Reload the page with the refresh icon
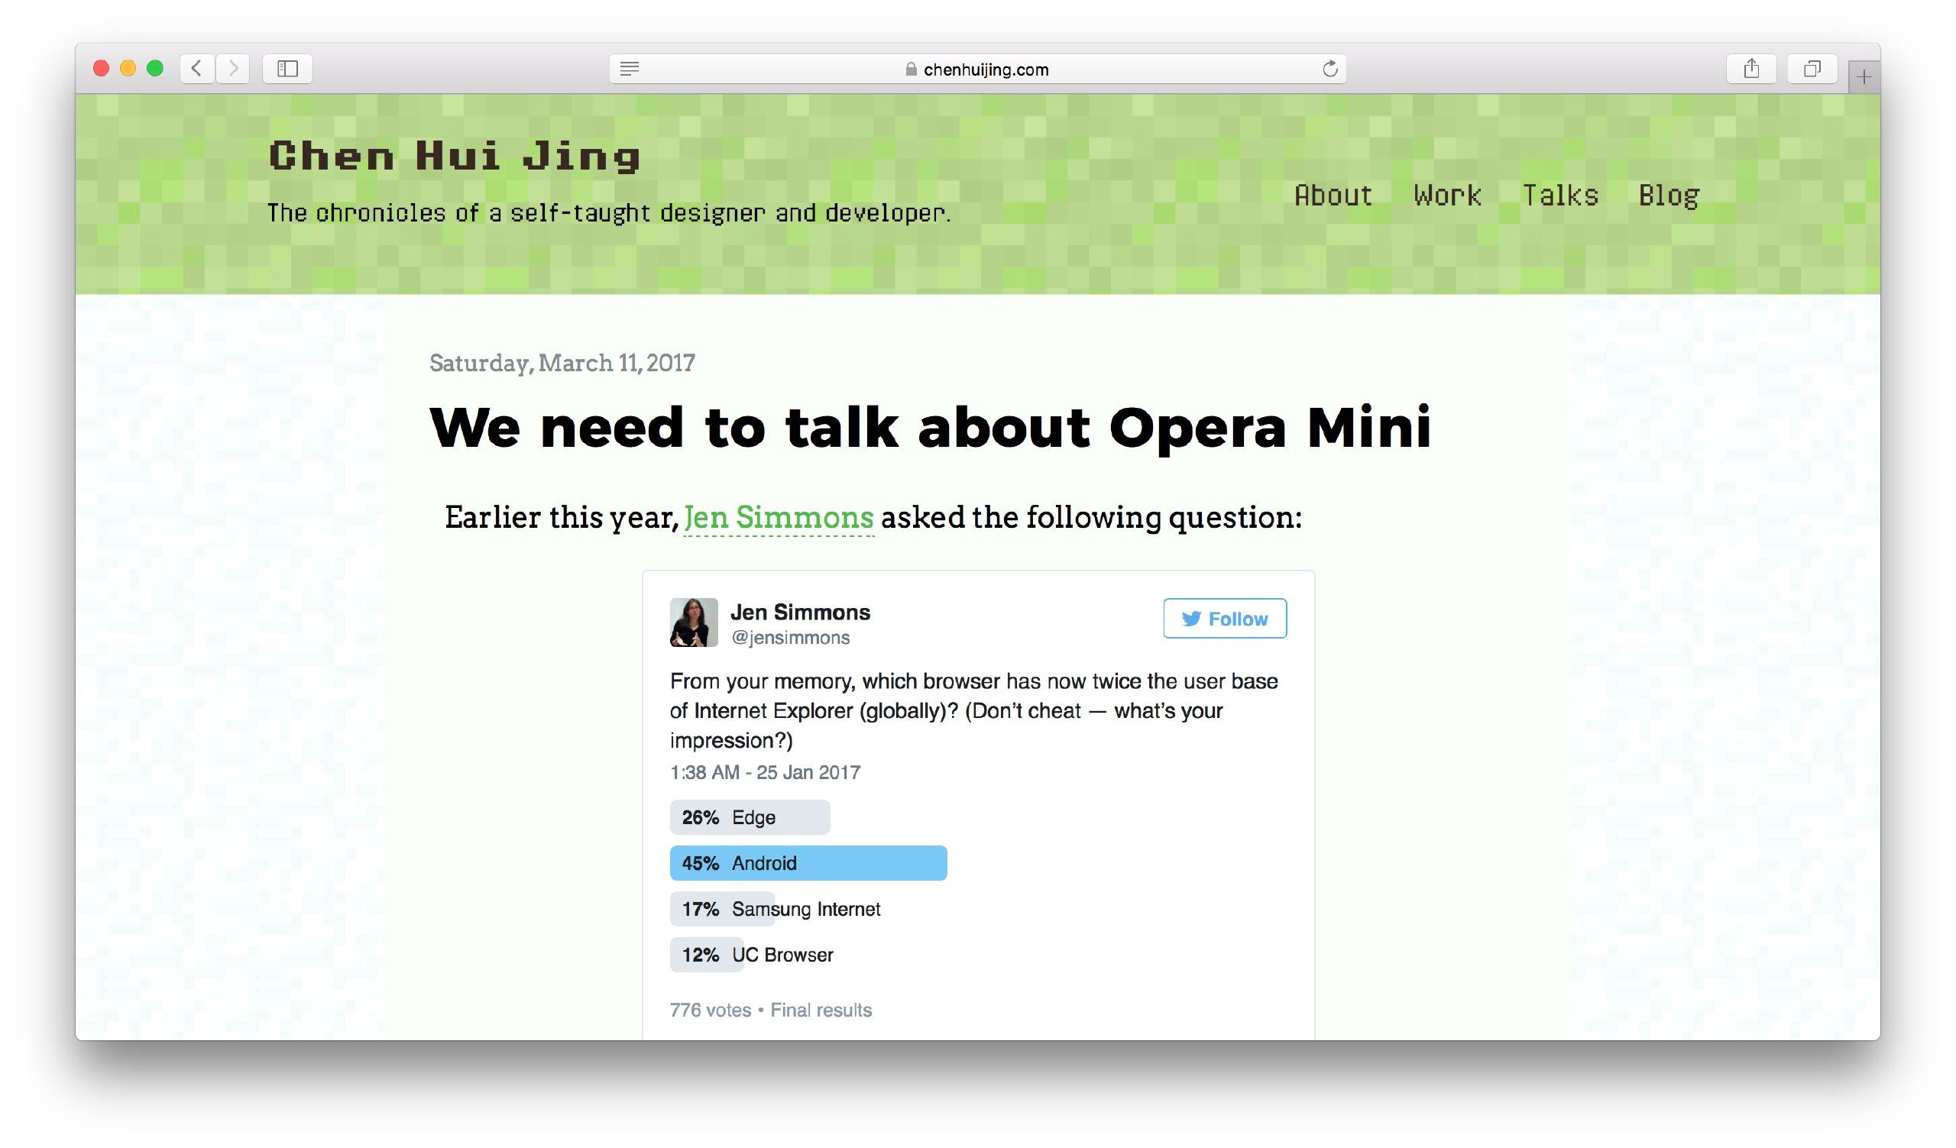The height and width of the screenshot is (1148, 1956). click(1329, 69)
